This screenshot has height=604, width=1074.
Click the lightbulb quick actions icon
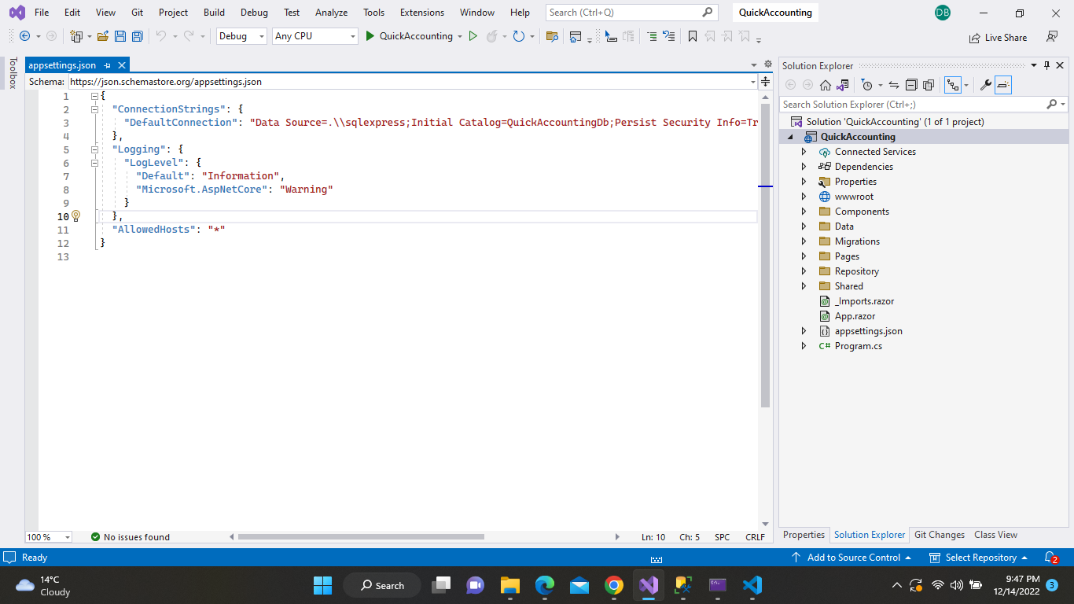click(x=76, y=215)
